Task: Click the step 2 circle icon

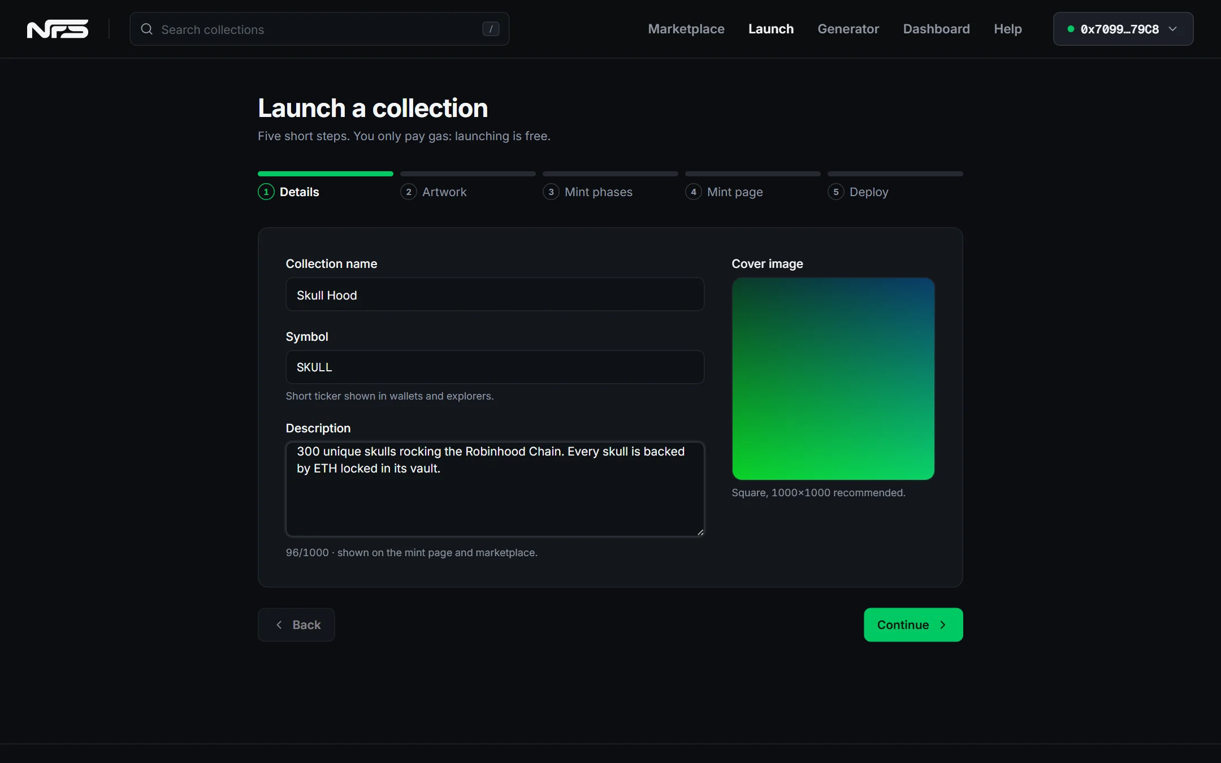Action: [409, 192]
